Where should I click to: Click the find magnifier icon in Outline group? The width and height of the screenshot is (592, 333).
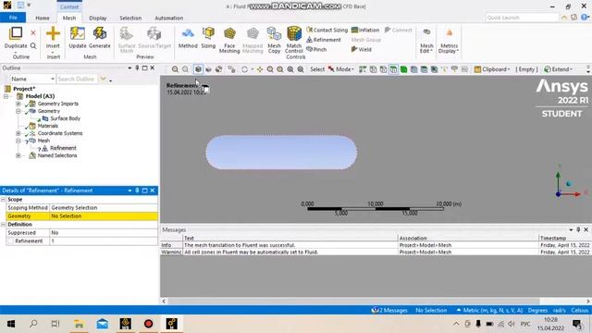[33, 45]
